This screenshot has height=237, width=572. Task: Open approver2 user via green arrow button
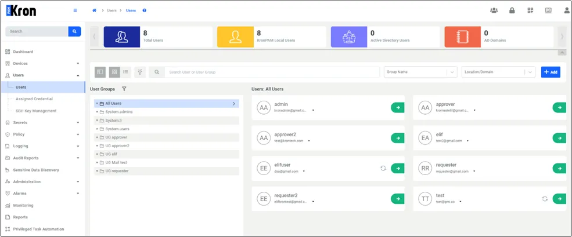[x=398, y=138]
